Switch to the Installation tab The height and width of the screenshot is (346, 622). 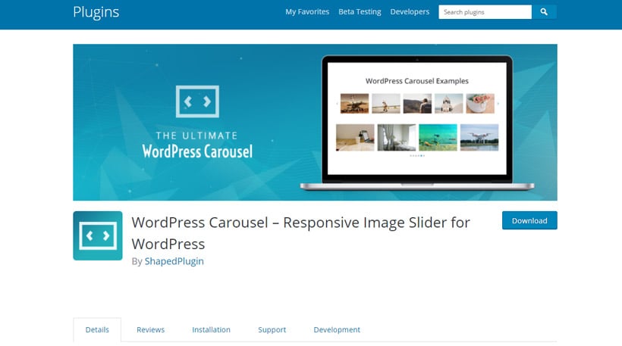[x=211, y=330]
